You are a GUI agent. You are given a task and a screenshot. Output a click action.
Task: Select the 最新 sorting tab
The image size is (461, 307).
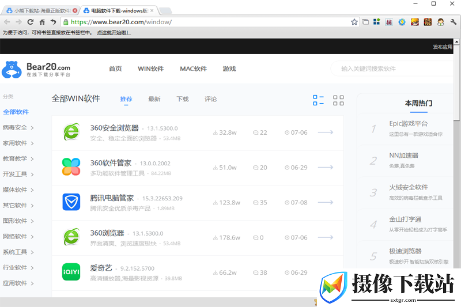[x=154, y=99]
